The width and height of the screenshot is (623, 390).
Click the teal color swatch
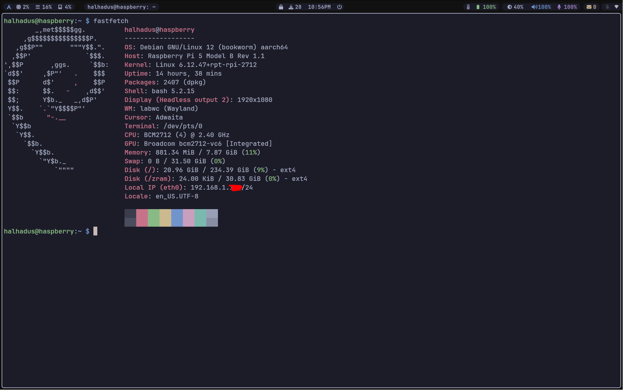coord(200,218)
